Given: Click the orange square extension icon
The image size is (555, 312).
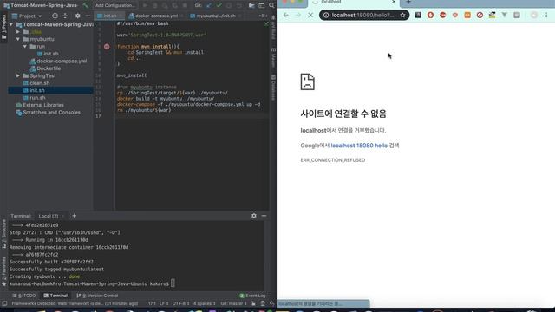Looking at the screenshot, I should pos(467,16).
